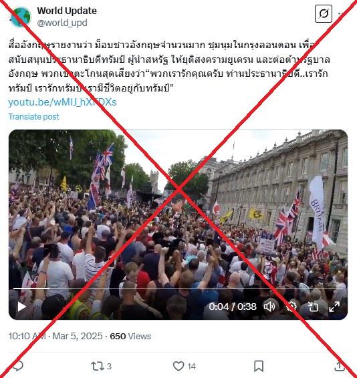357x378 pixels.
Task: Click Translate post
Action: 33,117
